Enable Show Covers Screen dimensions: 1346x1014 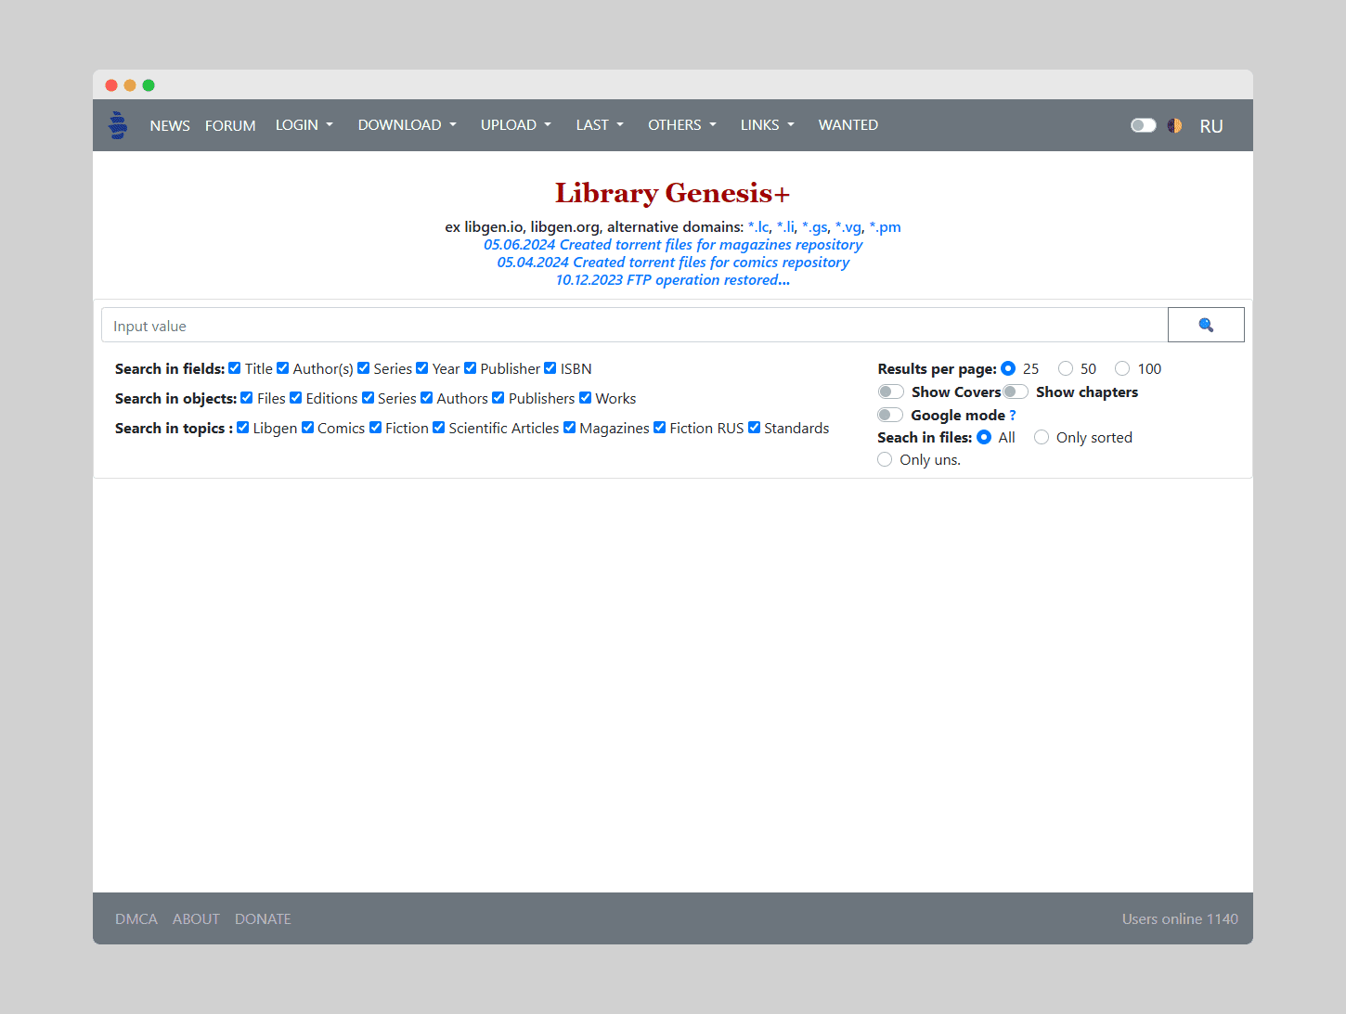[x=890, y=391]
